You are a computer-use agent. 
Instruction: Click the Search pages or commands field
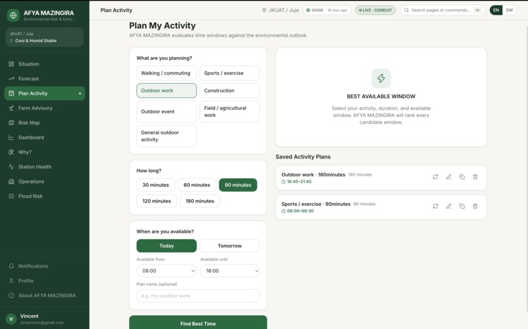pos(442,10)
